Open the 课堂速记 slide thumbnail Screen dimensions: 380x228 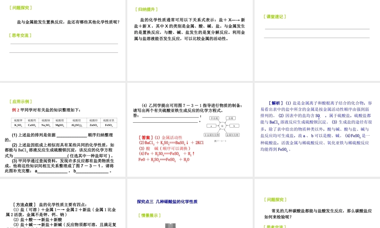pyautogui.click(x=317, y=40)
